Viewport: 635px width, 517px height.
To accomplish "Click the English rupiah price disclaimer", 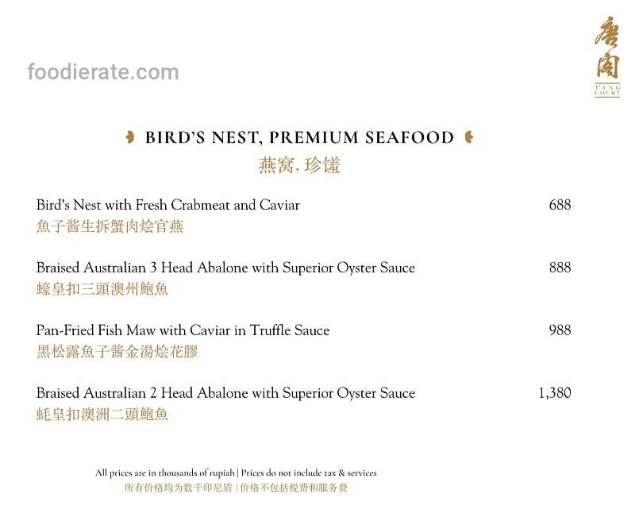I will click(236, 473).
